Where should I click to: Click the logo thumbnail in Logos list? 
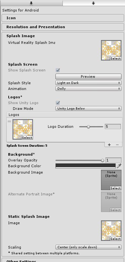[23, 129]
